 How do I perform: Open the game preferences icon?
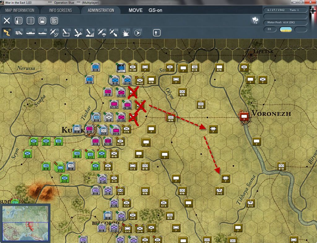pos(19,20)
